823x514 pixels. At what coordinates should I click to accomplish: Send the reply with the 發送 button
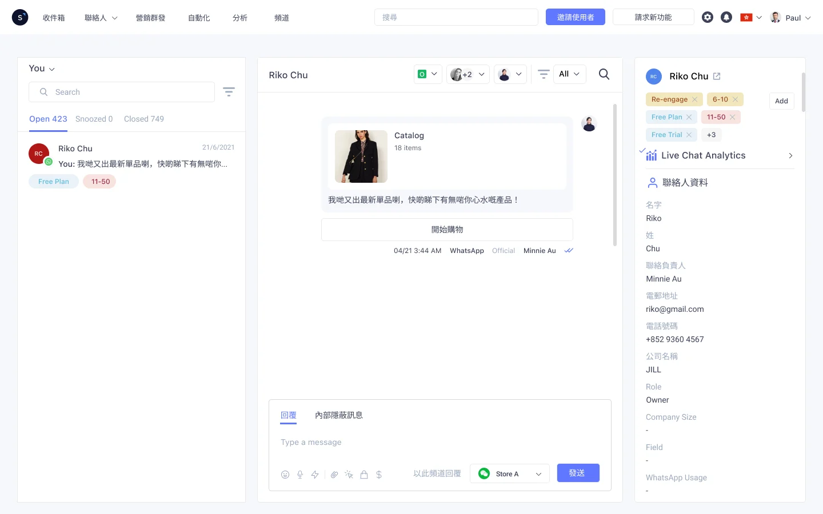coord(578,473)
